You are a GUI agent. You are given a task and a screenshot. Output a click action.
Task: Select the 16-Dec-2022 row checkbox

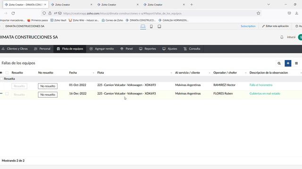click(7, 93)
